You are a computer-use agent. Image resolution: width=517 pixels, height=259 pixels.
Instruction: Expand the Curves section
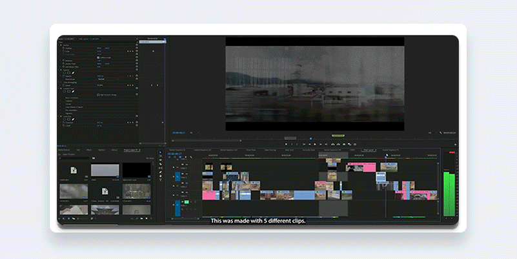click(x=60, y=104)
